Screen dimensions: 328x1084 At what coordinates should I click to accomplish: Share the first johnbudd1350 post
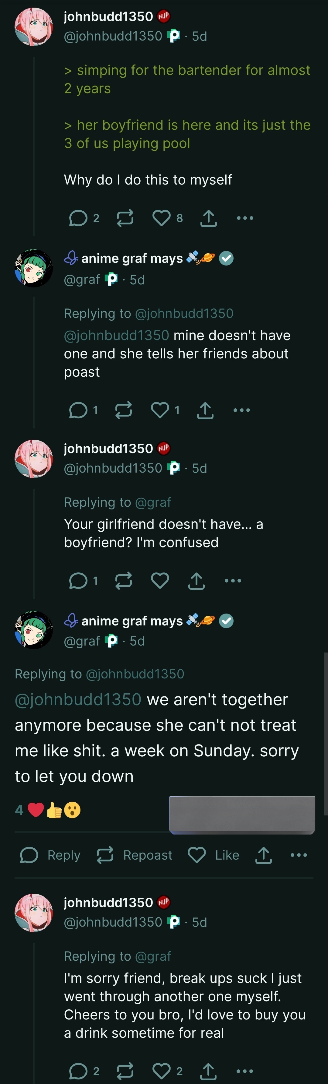208,218
